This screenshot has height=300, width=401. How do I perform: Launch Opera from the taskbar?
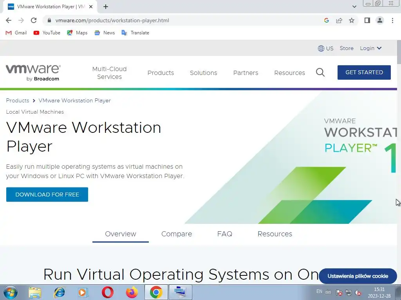pos(107,292)
